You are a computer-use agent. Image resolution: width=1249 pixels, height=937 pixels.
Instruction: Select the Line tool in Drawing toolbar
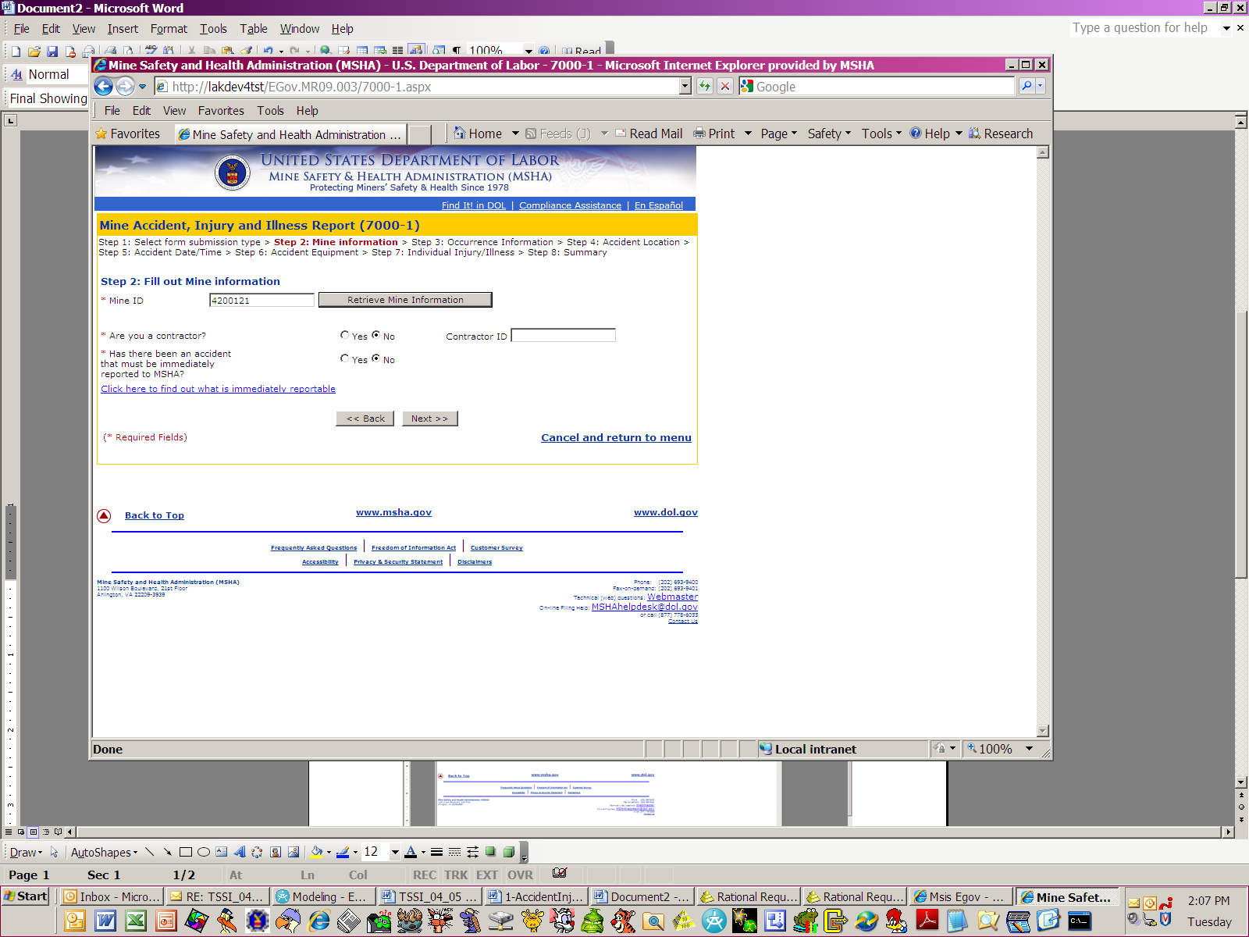click(x=149, y=852)
